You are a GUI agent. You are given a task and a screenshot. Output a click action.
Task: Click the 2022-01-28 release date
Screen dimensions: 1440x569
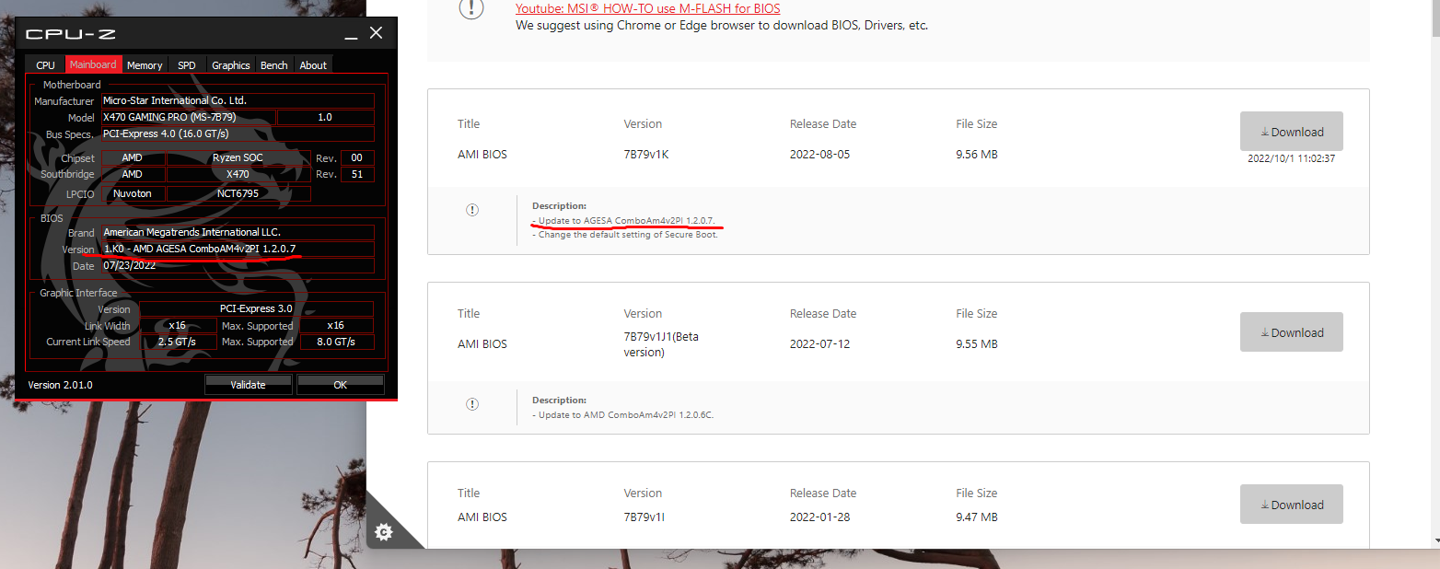coord(820,517)
